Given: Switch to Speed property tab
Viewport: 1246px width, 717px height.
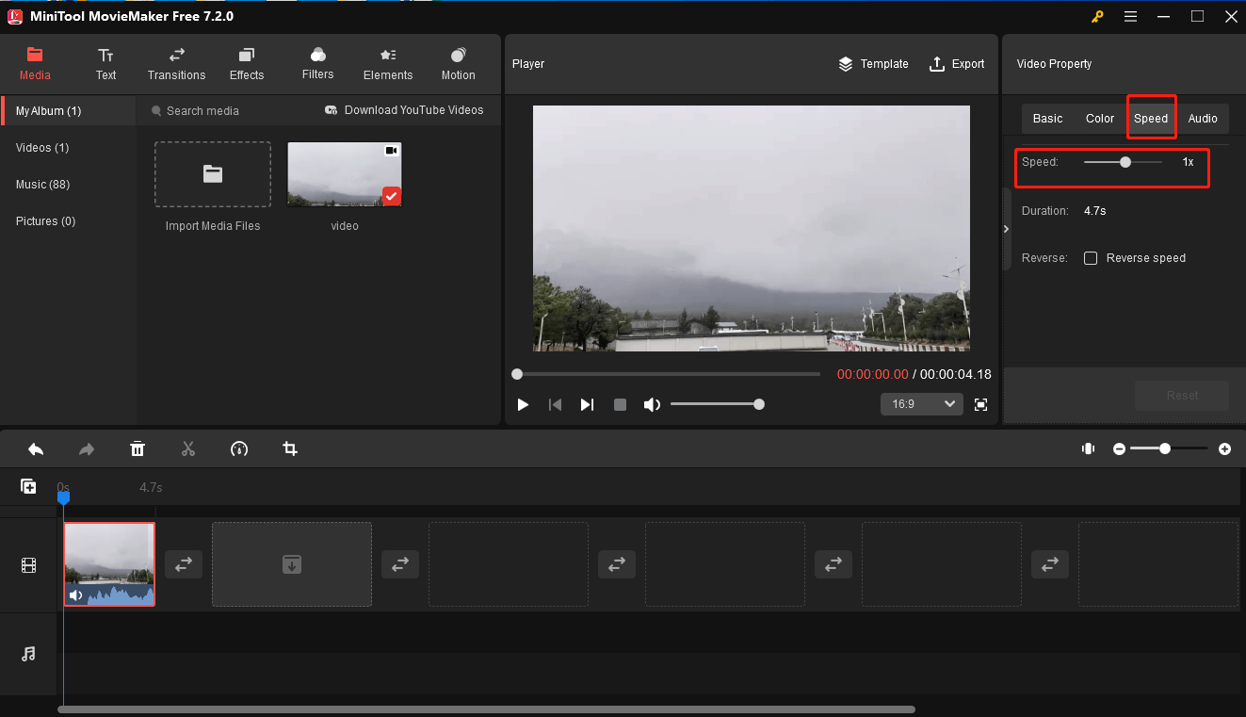Looking at the screenshot, I should (1151, 119).
